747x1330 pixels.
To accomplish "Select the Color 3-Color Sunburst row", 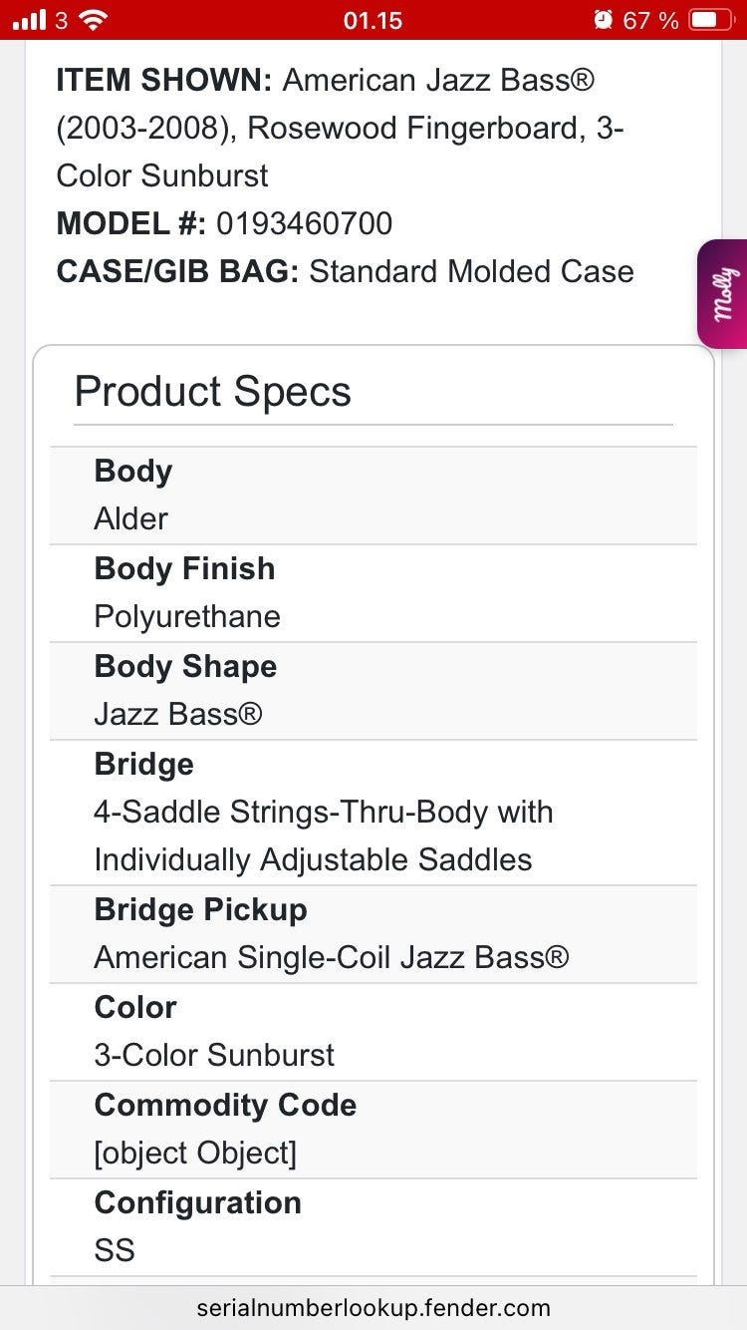I will (x=373, y=1032).
